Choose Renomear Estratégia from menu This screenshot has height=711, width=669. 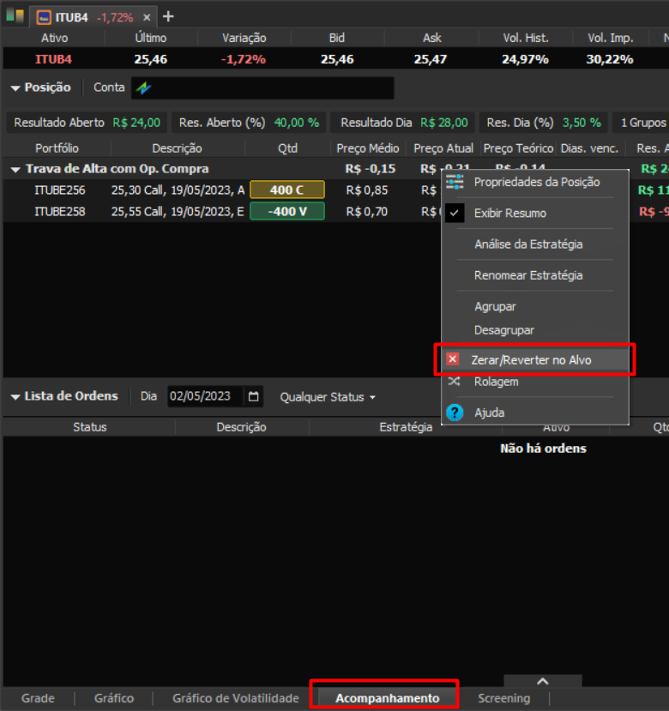coord(528,275)
